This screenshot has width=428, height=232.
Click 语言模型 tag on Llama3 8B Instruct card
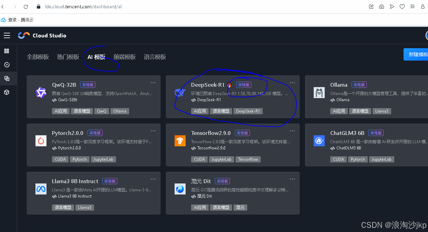(63, 208)
